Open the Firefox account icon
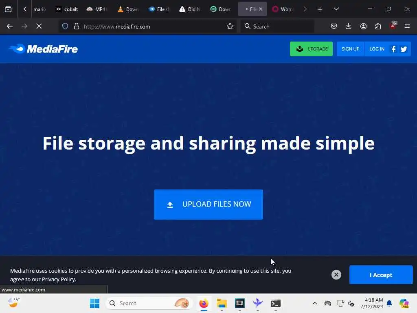Viewport: 417px width, 313px height. (x=363, y=26)
